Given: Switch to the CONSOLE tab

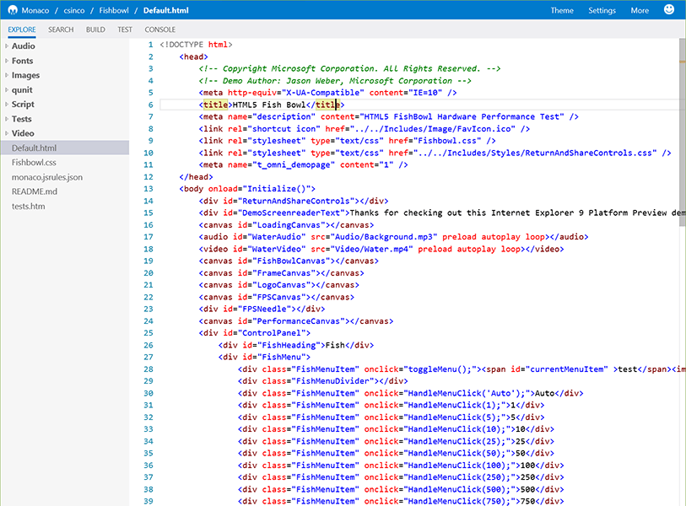Looking at the screenshot, I should point(160,30).
